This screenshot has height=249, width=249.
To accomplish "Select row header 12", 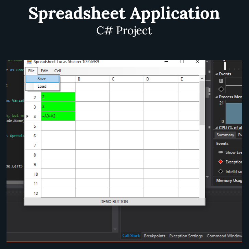I will point(33,193).
